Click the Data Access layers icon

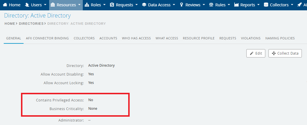tap(144, 5)
